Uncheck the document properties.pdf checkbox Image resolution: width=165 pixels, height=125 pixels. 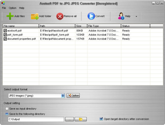tap(5, 39)
